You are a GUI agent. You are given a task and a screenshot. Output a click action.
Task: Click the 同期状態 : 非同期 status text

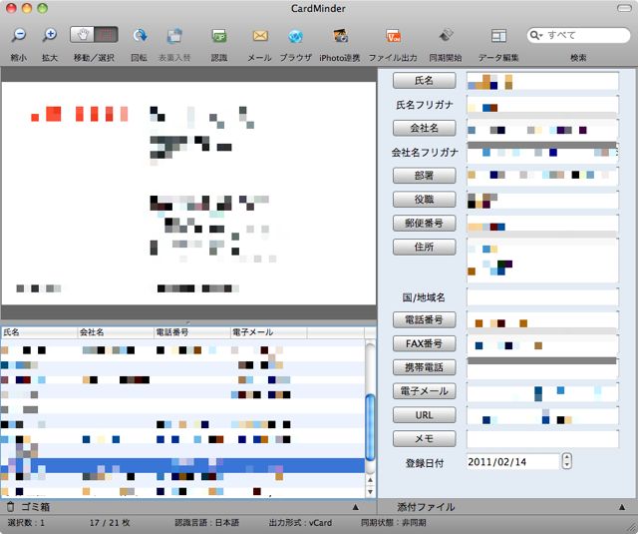coord(393,523)
